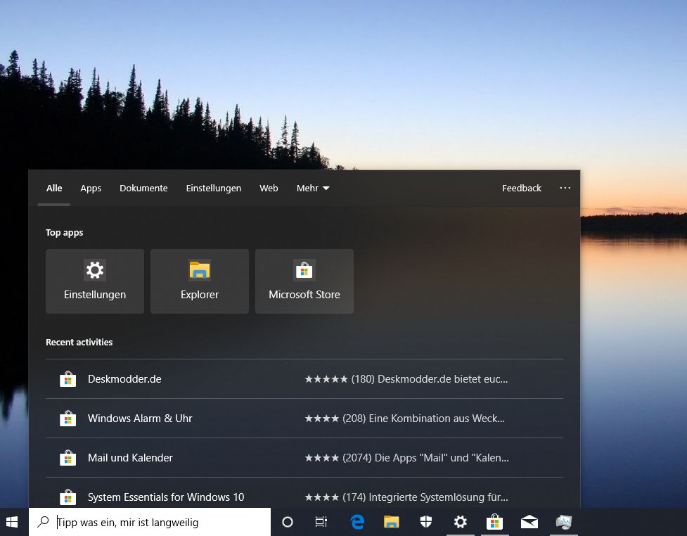This screenshot has width=687, height=536.
Task: Click the magnifier icon in the search box
Action: click(43, 521)
